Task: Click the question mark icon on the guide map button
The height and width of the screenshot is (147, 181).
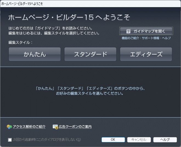Action: pos(128,31)
